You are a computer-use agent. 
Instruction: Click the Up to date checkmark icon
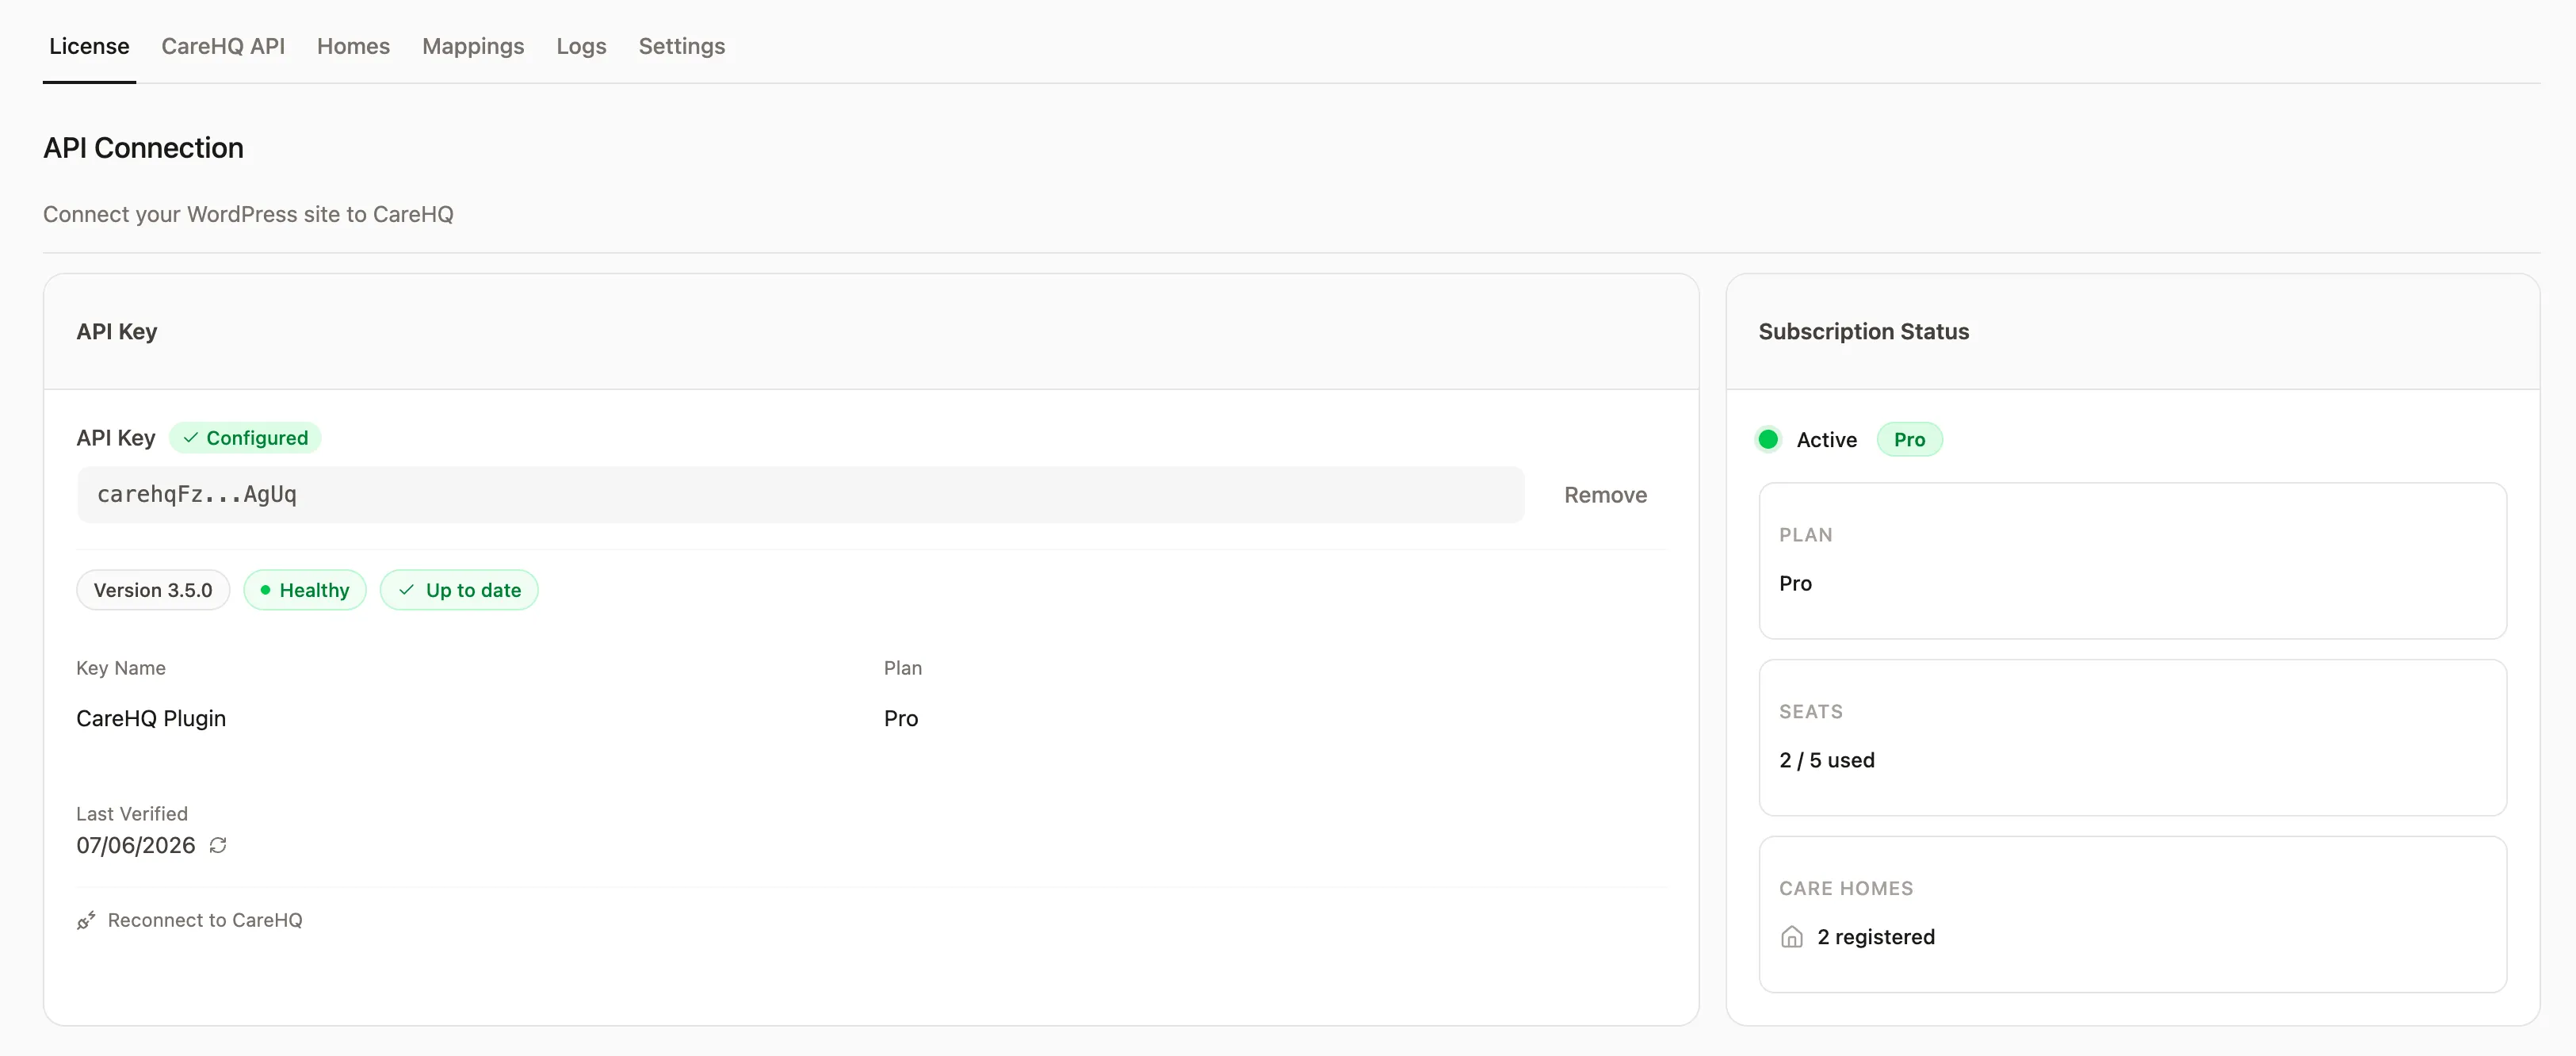click(x=407, y=590)
